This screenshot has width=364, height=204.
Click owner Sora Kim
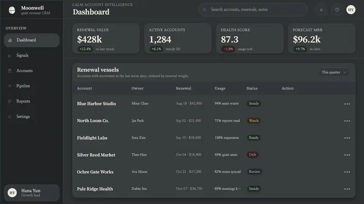pyautogui.click(x=139, y=138)
